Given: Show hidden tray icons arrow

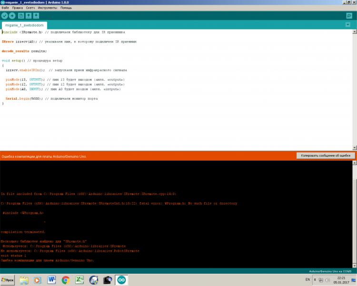Looking at the screenshot, I should tap(315, 280).
